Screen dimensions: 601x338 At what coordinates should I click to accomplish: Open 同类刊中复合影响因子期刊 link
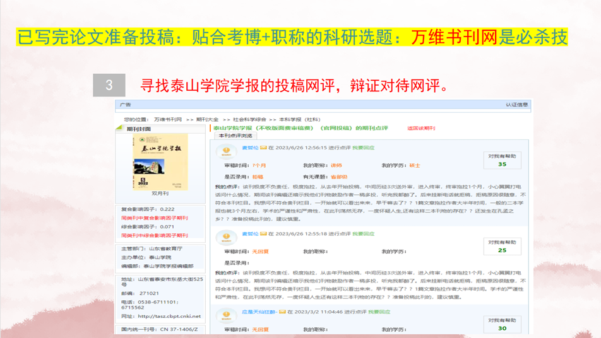tap(155, 218)
